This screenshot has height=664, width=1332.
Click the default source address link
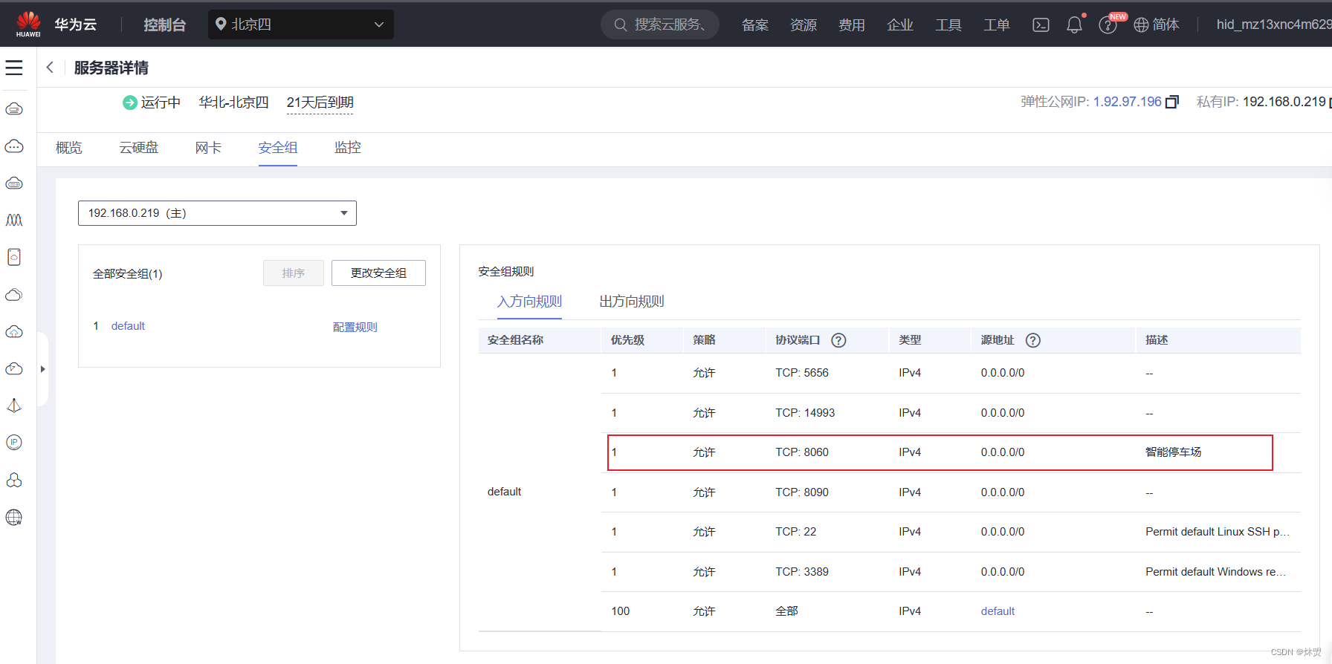tap(998, 611)
